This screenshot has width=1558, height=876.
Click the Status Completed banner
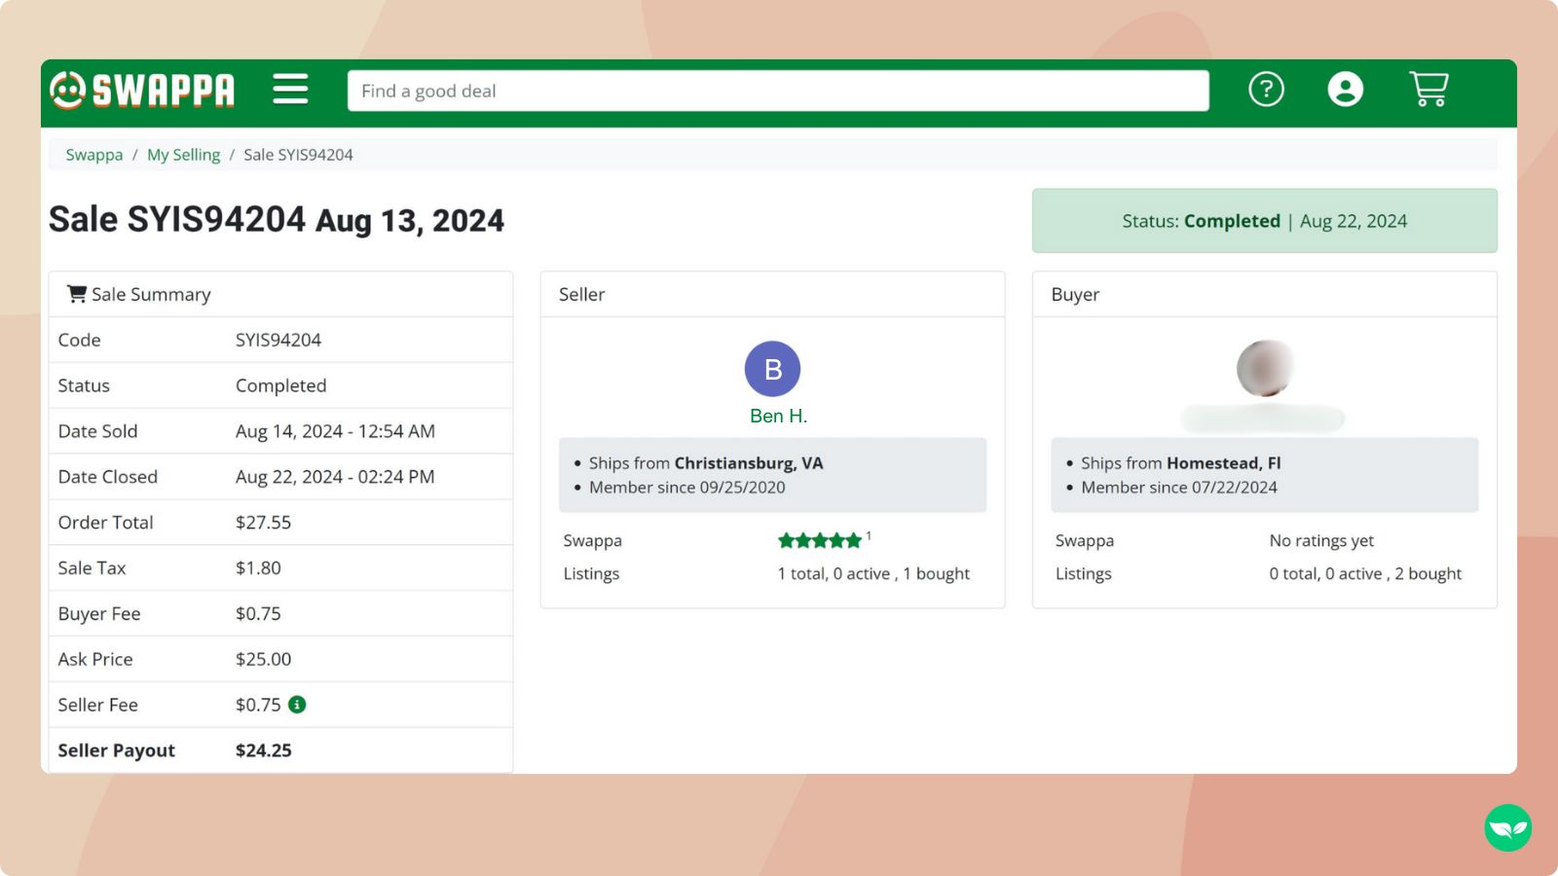[x=1264, y=221]
